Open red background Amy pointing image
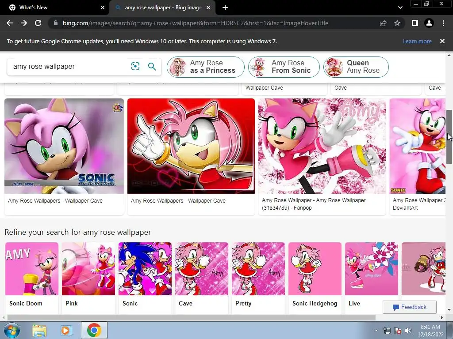Image resolution: width=453 pixels, height=339 pixels. [x=191, y=146]
